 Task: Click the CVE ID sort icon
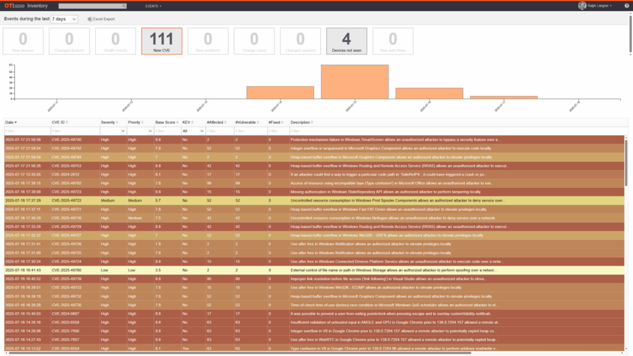(x=68, y=122)
